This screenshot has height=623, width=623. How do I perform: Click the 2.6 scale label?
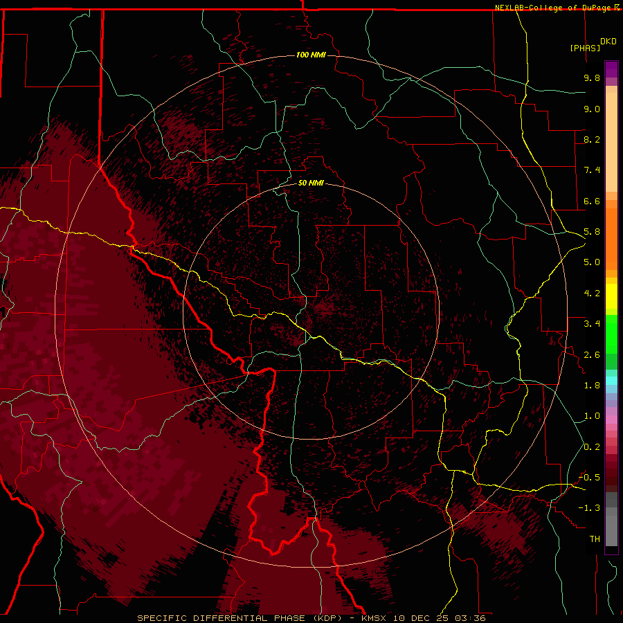(x=592, y=355)
